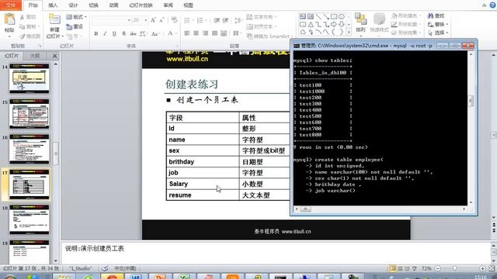Image resolution: width=497 pixels, height=279 pixels.
Task: Switch to the 插入 (Insert) ribbon tab
Action: (x=53, y=5)
